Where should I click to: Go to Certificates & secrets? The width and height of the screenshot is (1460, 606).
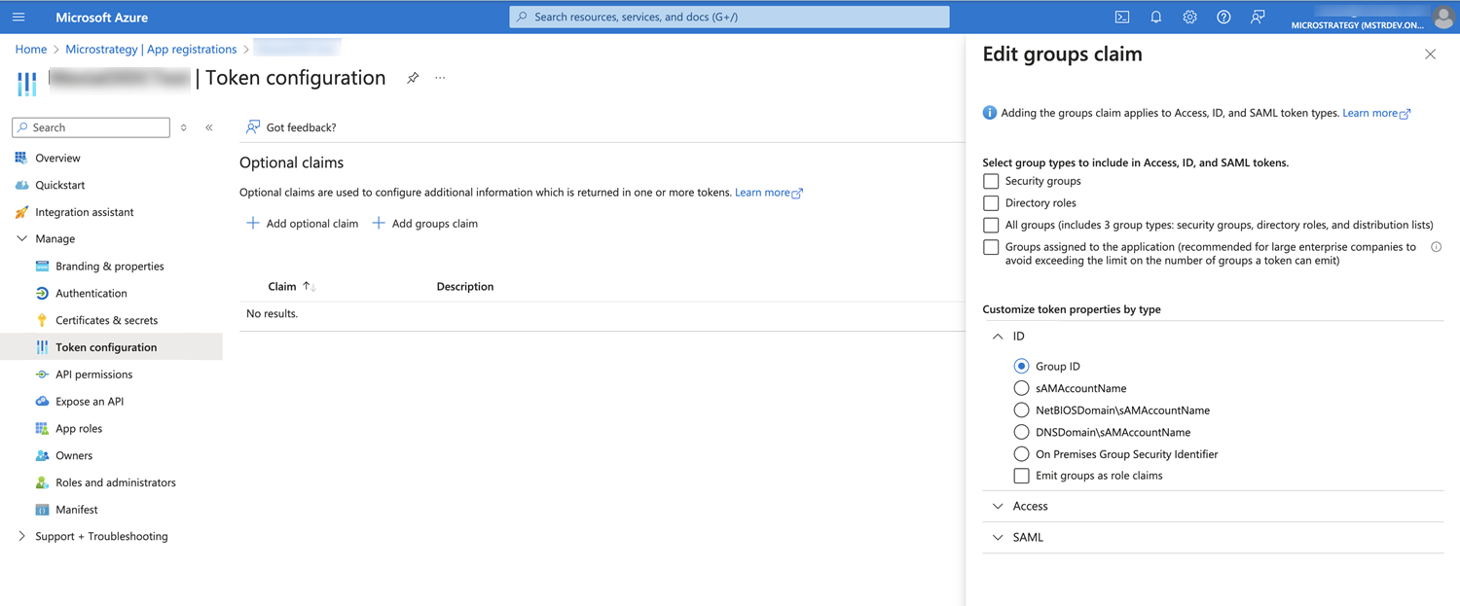point(106,320)
